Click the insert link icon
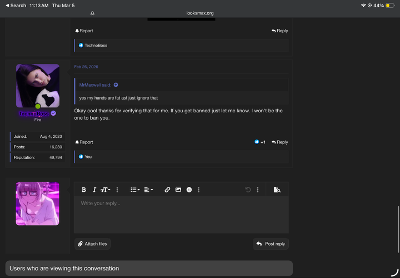 [x=167, y=190]
